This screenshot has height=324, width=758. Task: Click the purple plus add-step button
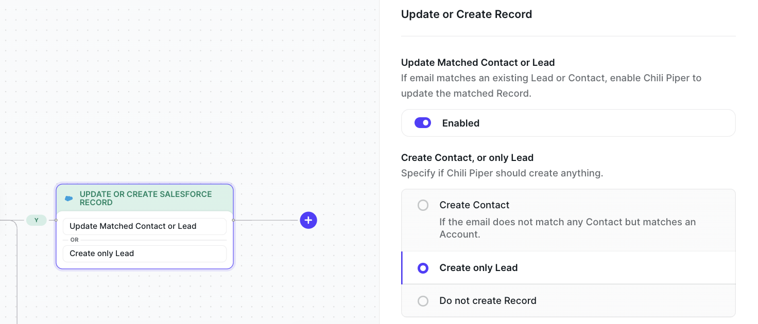(x=308, y=220)
